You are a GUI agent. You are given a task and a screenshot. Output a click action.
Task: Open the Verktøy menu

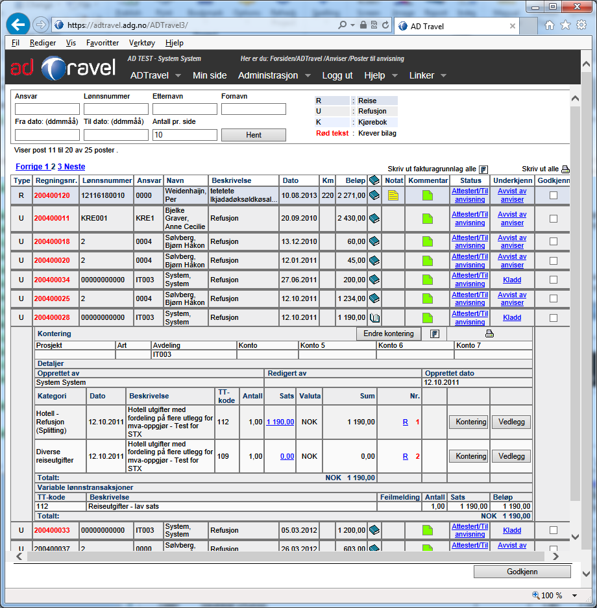click(x=142, y=43)
